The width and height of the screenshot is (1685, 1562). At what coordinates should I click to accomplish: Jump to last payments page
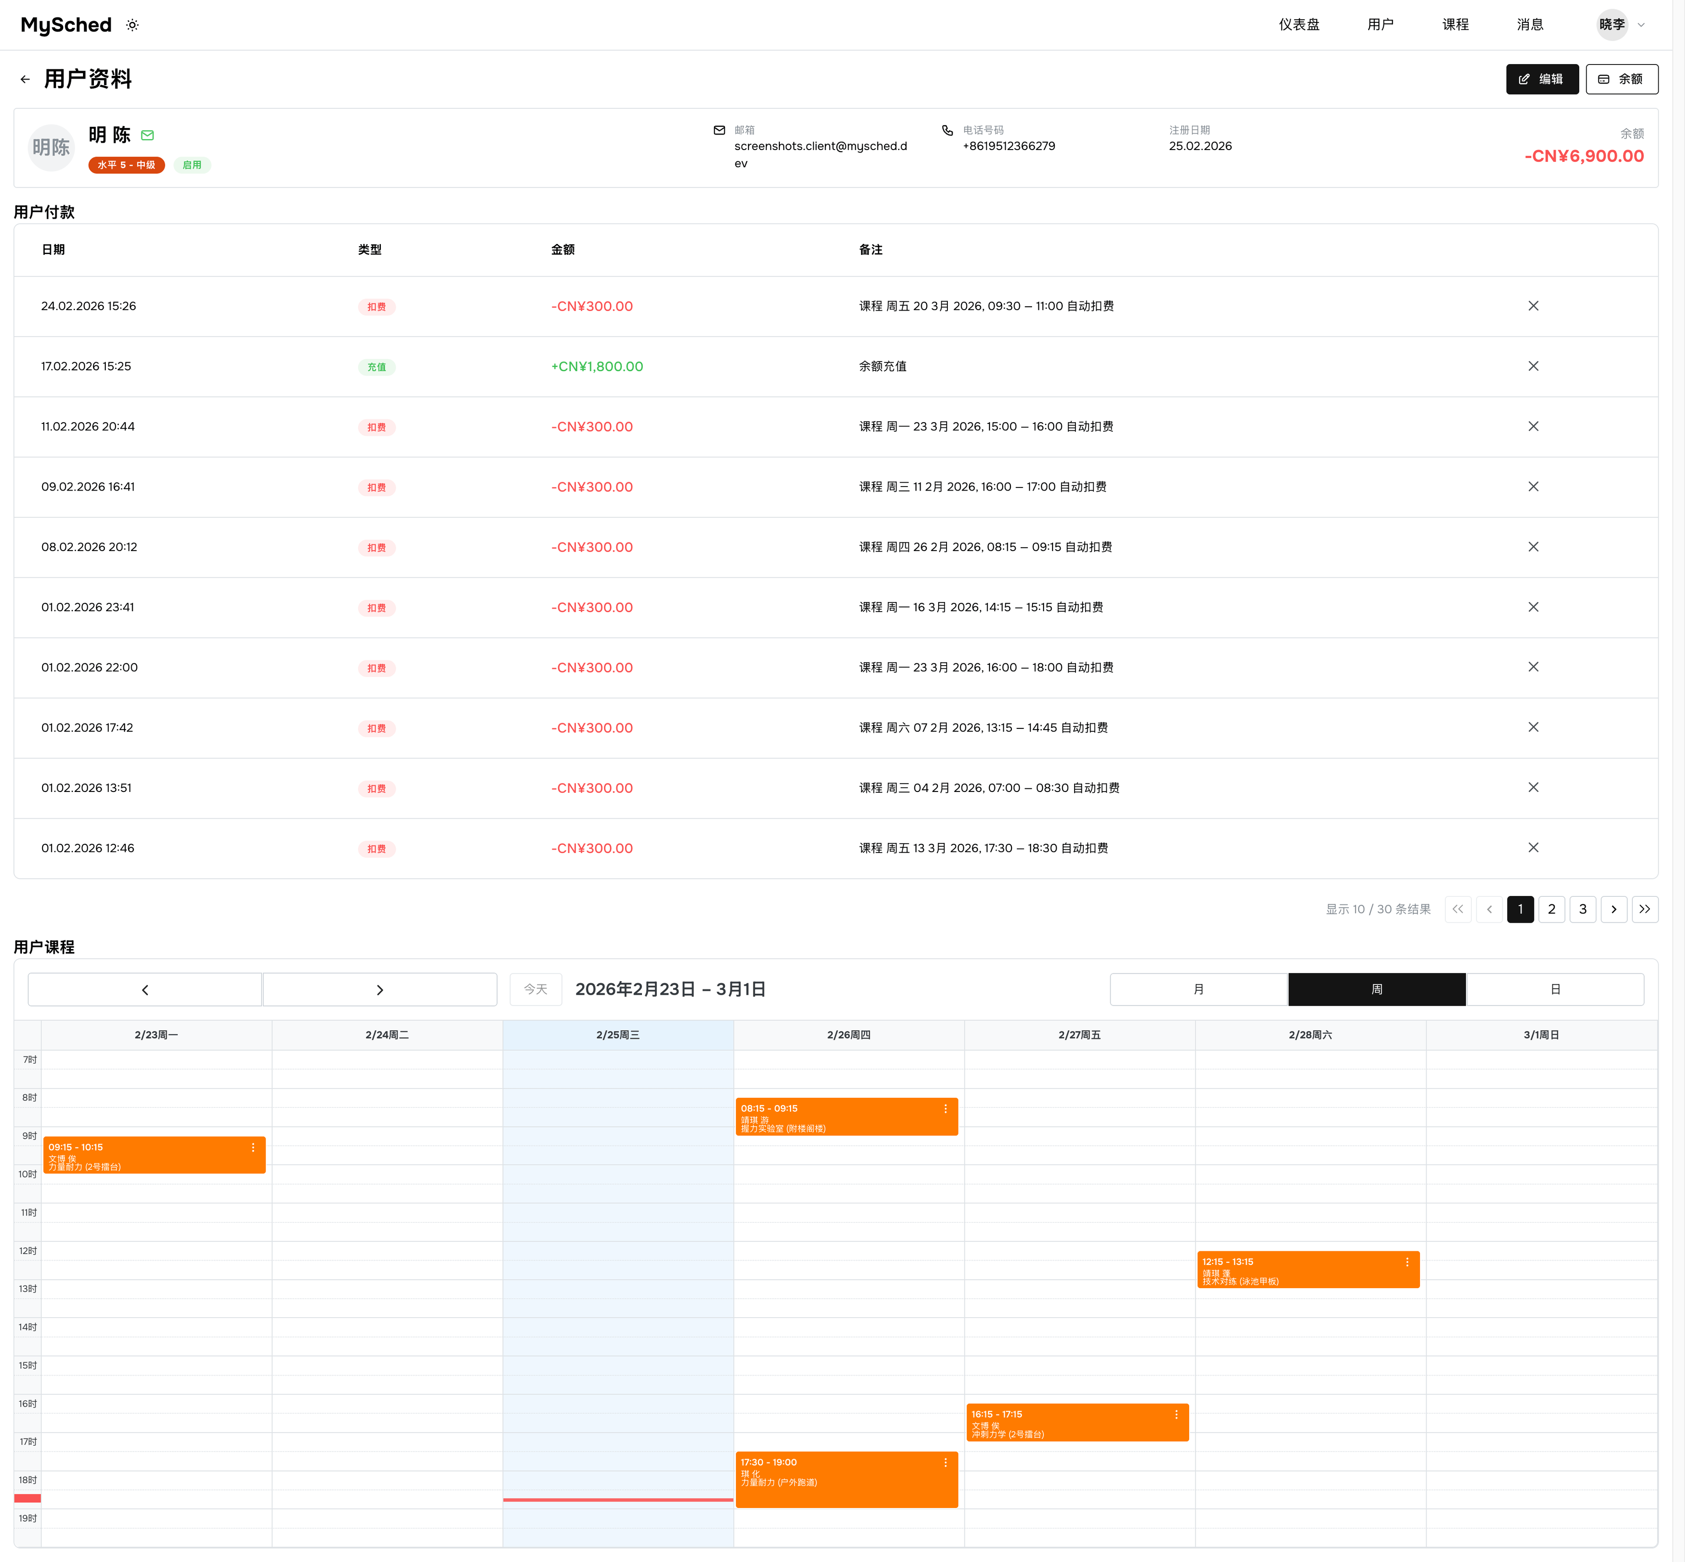tap(1645, 910)
